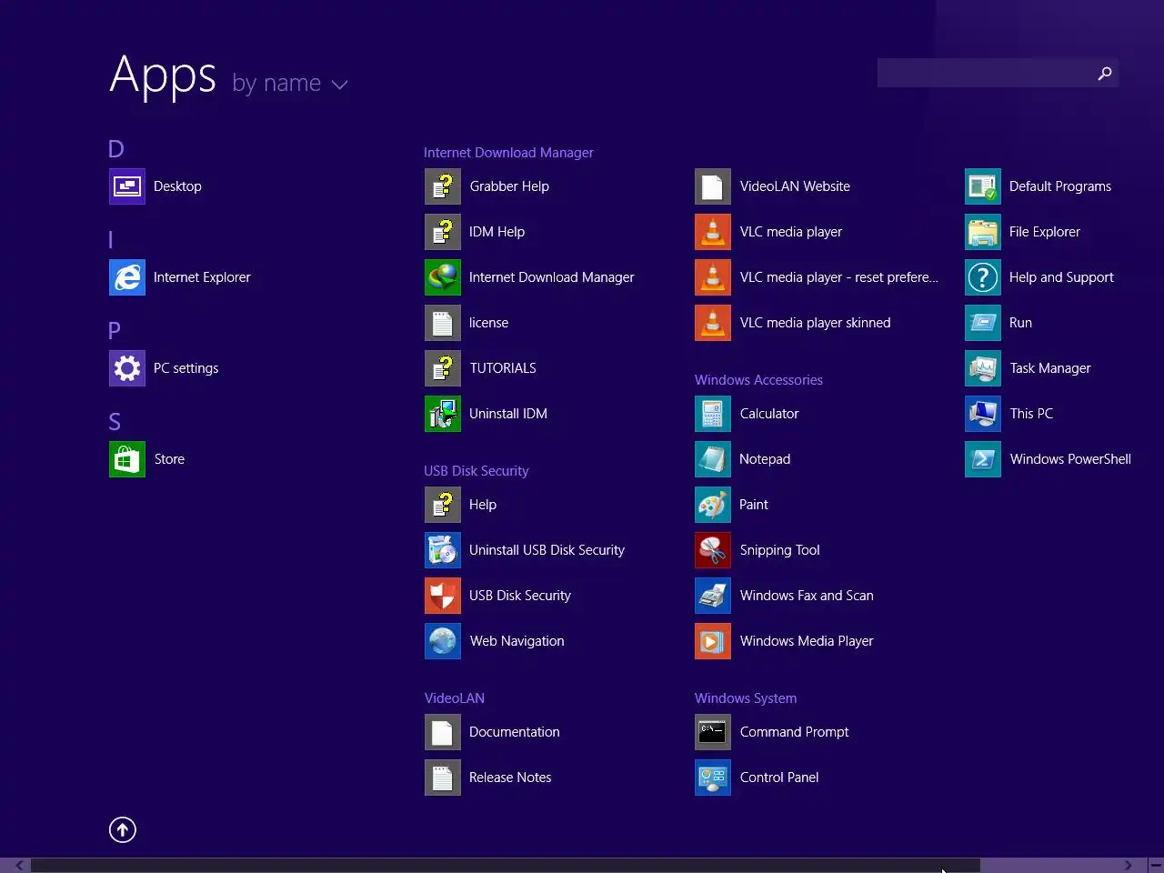1164x873 pixels.
Task: Click the Uninstall IDM icon
Action: coord(443,414)
